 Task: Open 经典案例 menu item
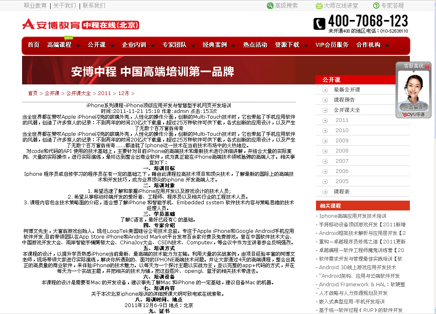click(215, 45)
